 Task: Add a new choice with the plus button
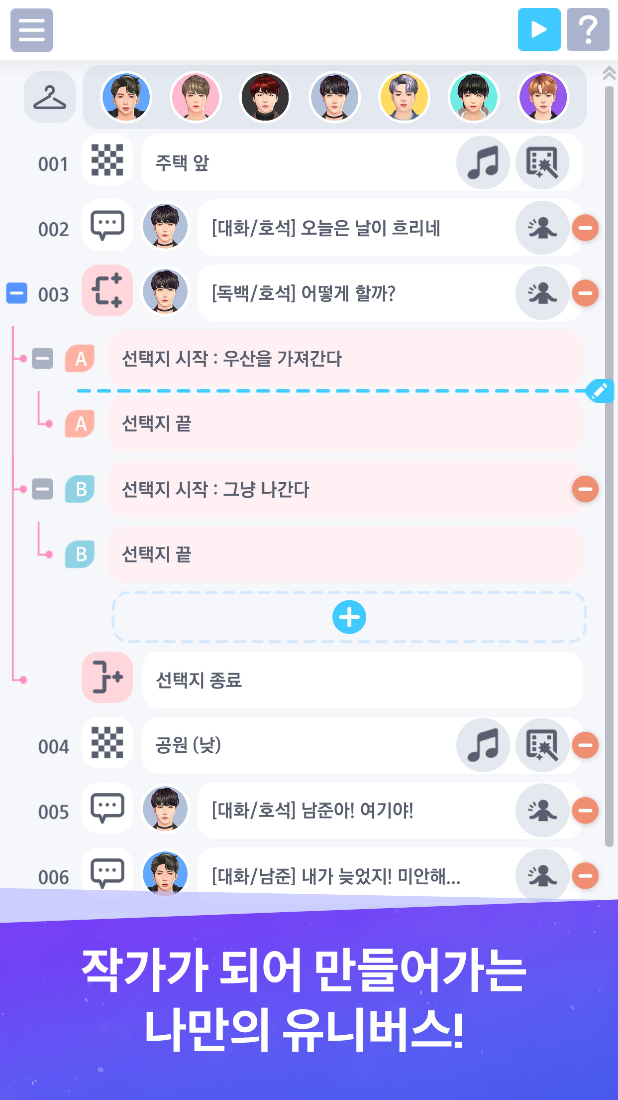[x=349, y=617]
